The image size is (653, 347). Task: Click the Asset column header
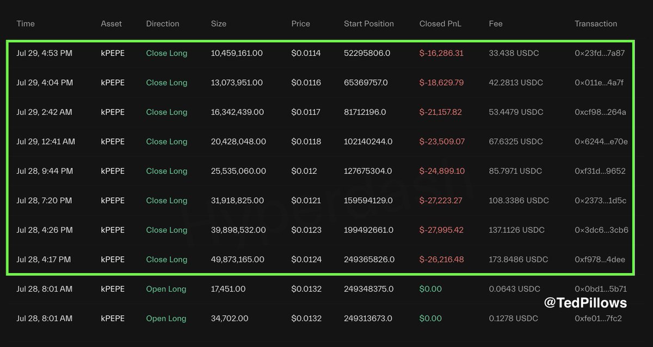pyautogui.click(x=112, y=24)
